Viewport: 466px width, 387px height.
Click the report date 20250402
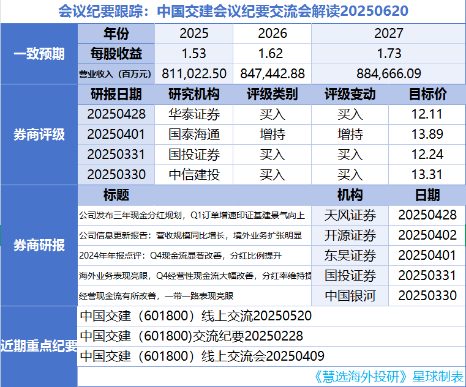pos(427,235)
